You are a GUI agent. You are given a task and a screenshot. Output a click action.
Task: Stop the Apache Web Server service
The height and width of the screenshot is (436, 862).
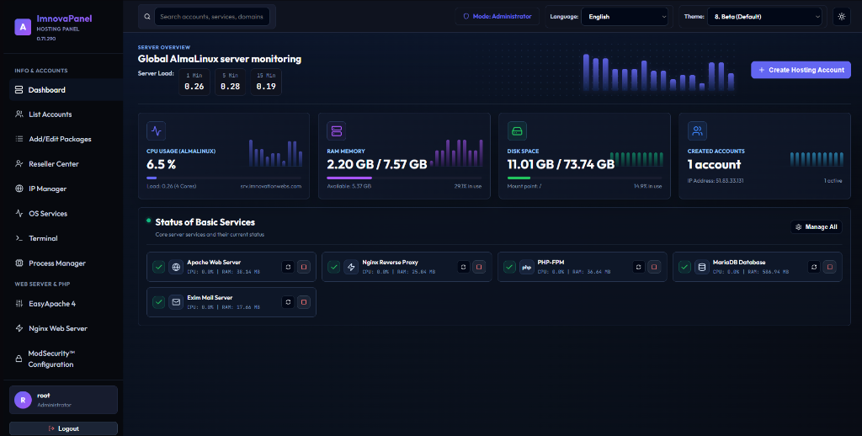pos(304,267)
